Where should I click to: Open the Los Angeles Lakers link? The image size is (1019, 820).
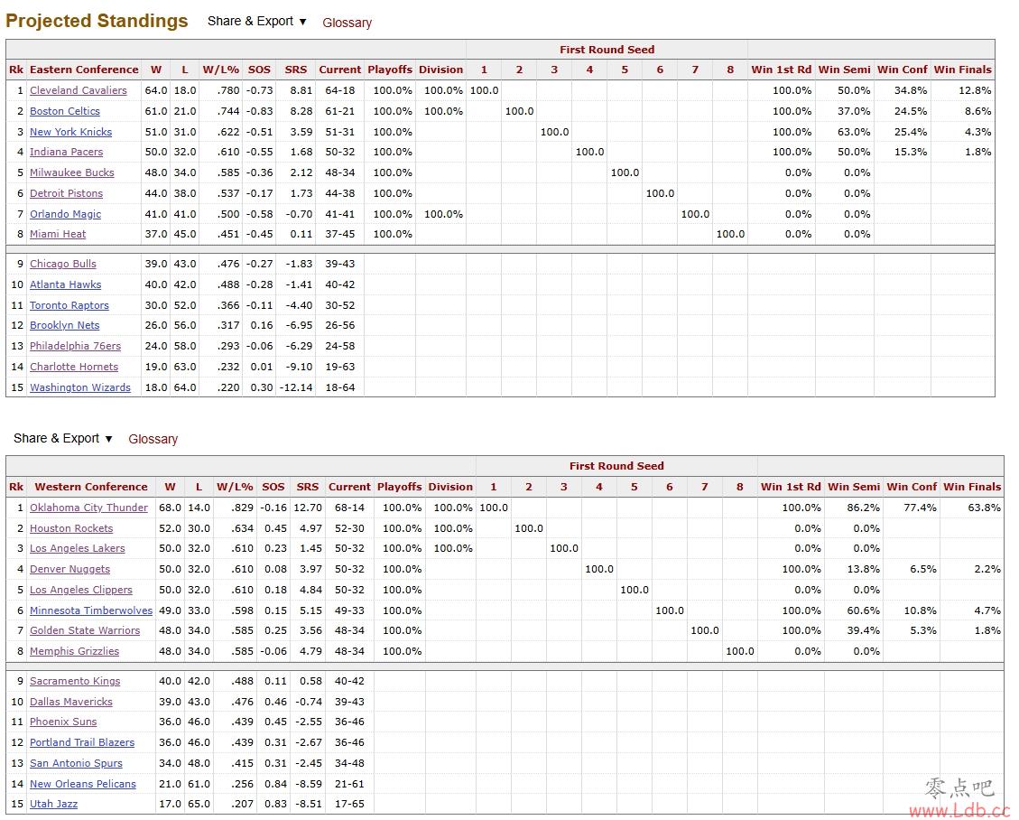[78, 548]
